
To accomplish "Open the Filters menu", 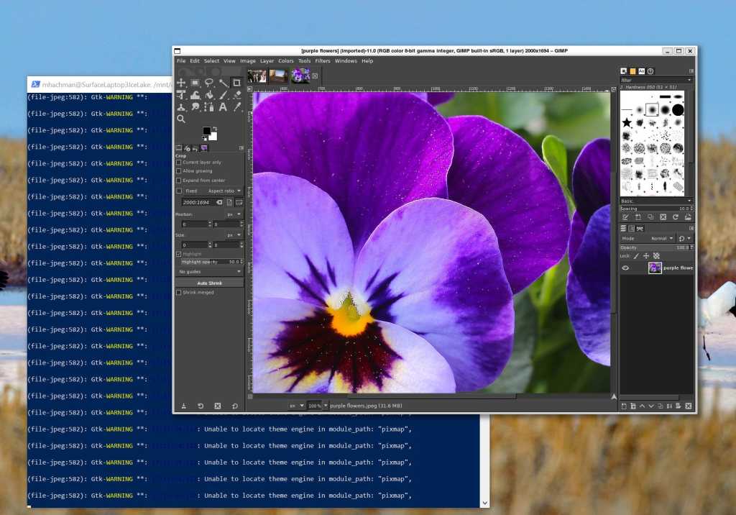I will coord(323,61).
